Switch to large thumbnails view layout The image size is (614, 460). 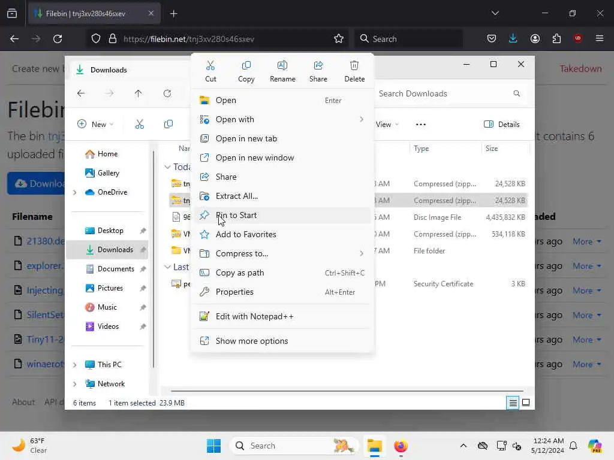pos(526,402)
